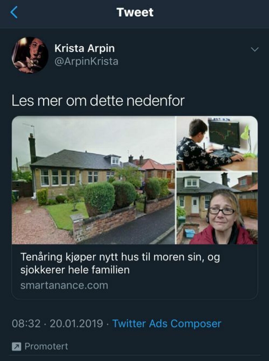This screenshot has width=269, height=361.
Task: Click the Promotert label
Action: 46,346
